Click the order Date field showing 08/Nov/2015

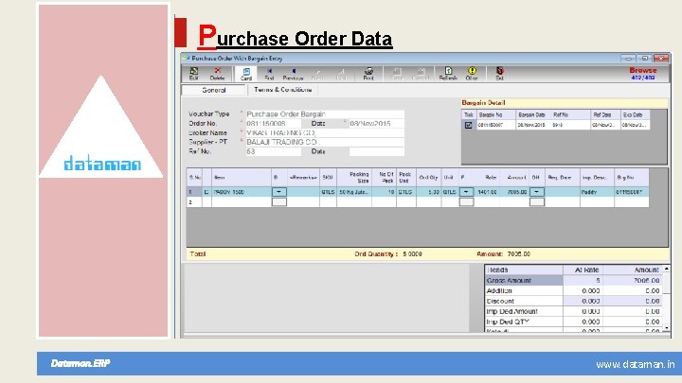pyautogui.click(x=377, y=124)
